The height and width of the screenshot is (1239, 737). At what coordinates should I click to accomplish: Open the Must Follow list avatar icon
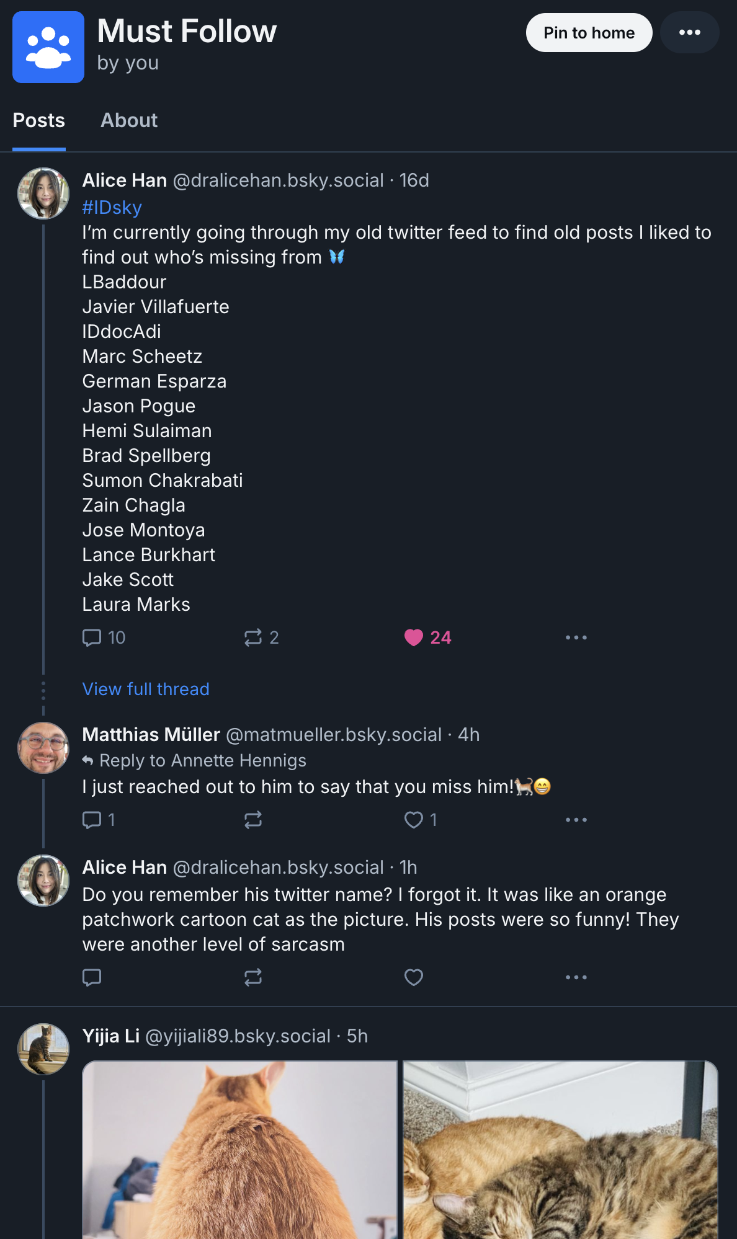tap(48, 47)
